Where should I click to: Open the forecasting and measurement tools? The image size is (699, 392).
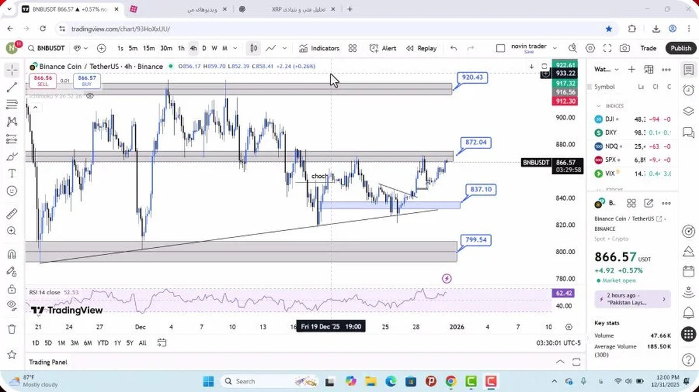pos(12,139)
